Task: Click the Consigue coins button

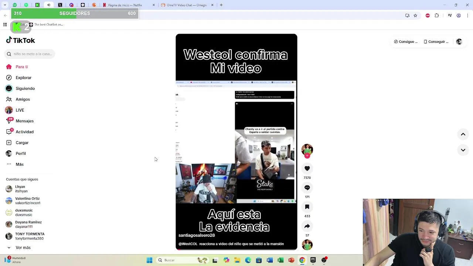Action: click(x=406, y=42)
